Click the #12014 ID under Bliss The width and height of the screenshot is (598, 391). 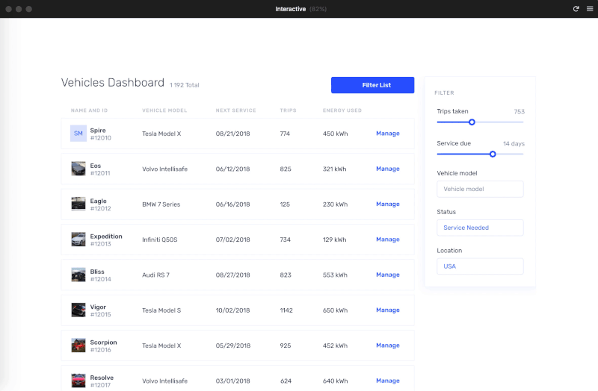point(101,279)
